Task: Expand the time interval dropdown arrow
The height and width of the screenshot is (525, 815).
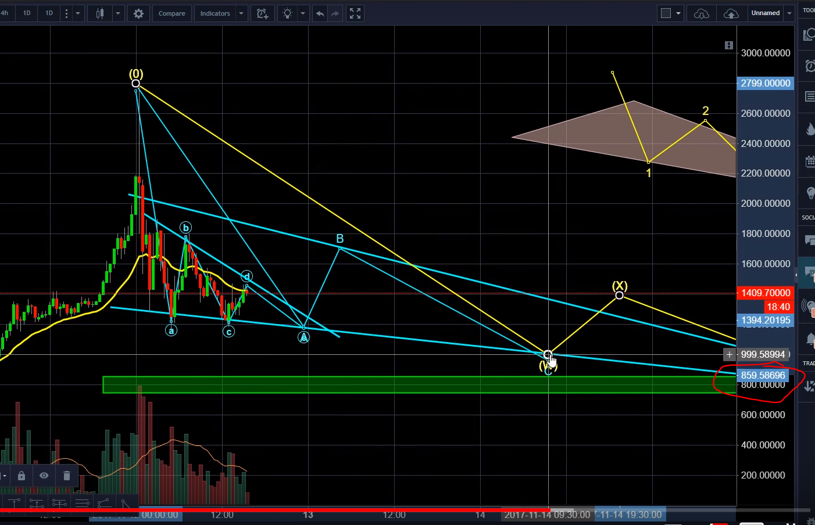Action: tap(78, 13)
